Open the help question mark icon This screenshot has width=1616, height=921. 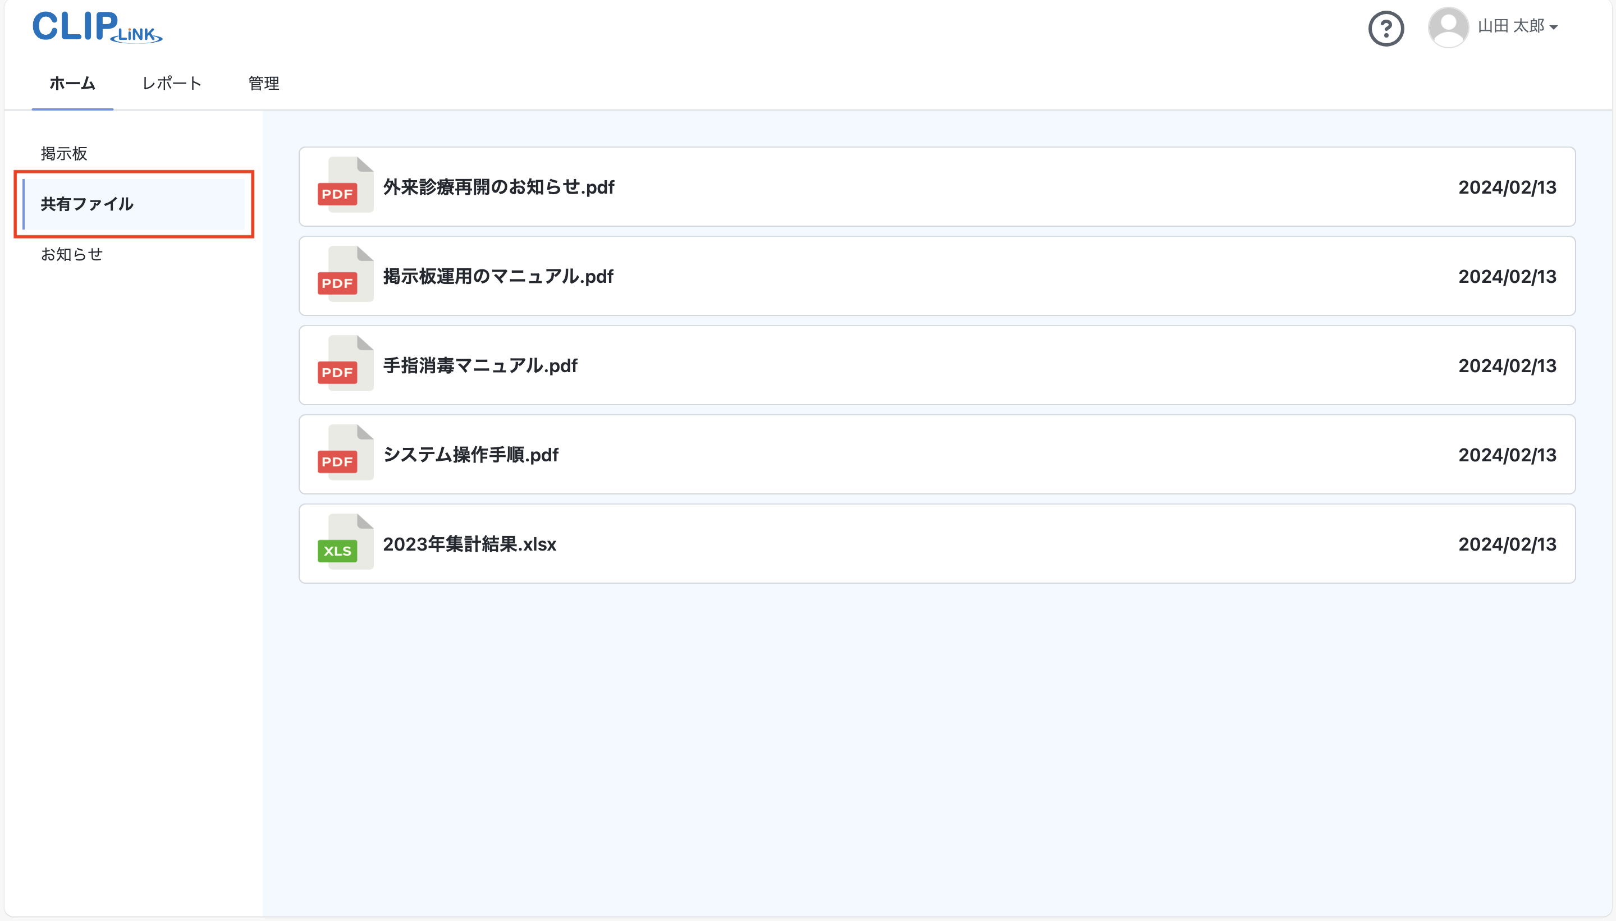point(1386,28)
